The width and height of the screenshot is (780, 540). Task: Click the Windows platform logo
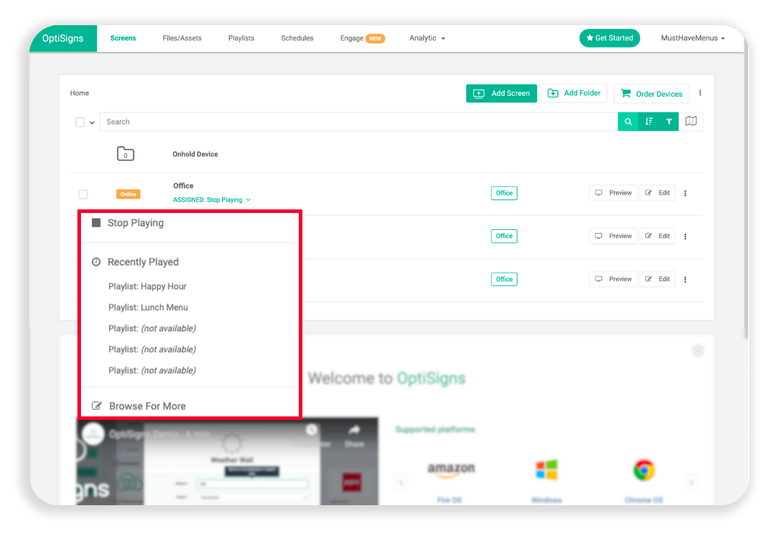[547, 470]
